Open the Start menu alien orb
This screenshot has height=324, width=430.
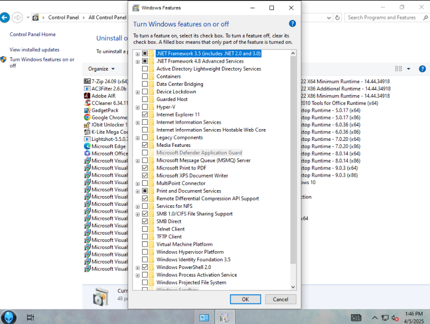(9, 317)
